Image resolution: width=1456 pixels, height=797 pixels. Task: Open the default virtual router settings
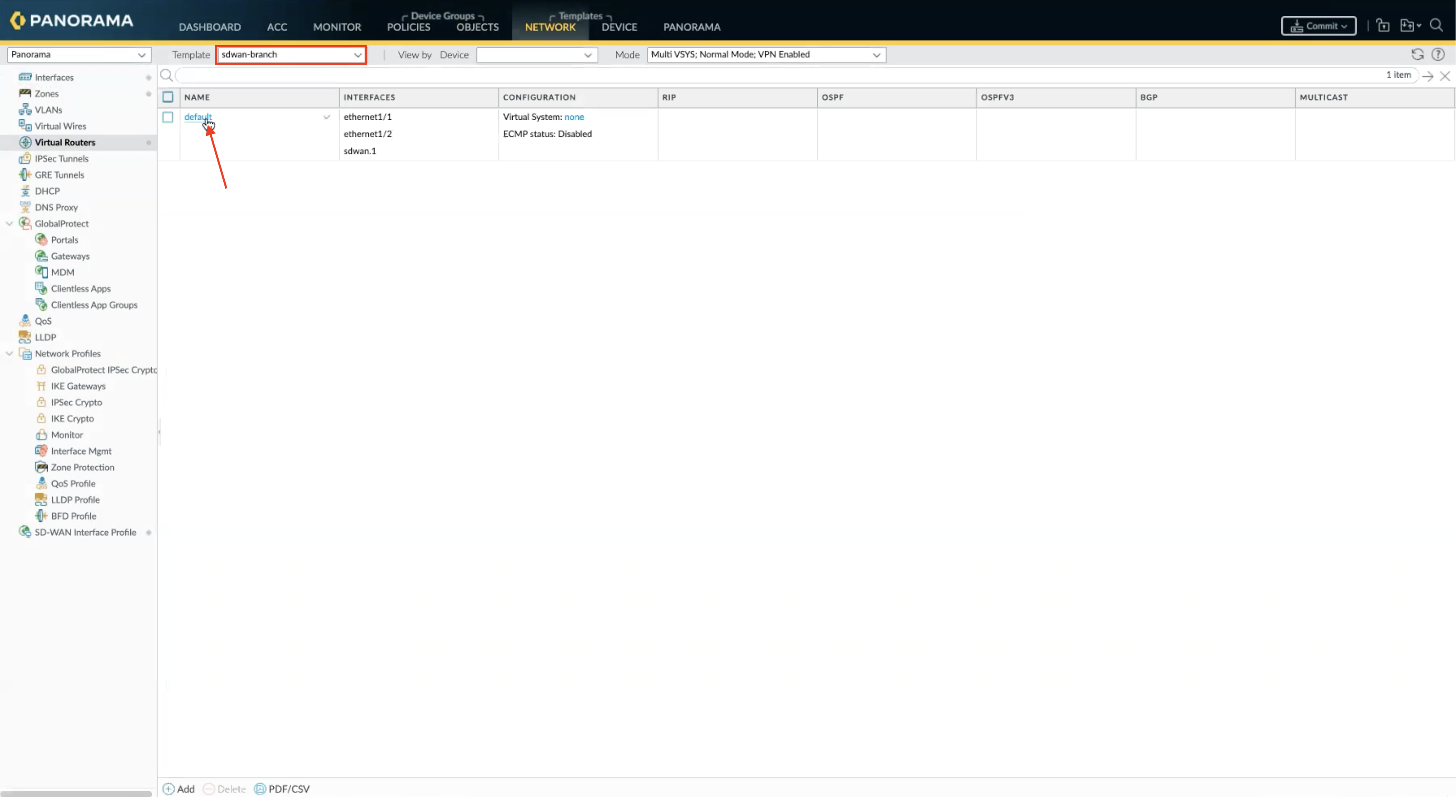(197, 117)
